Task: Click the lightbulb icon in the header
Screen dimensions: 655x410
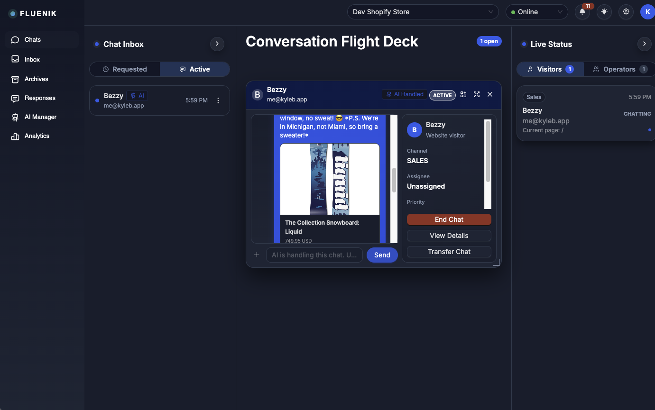Action: (x=604, y=12)
